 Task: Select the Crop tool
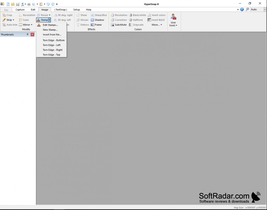(x=7, y=15)
